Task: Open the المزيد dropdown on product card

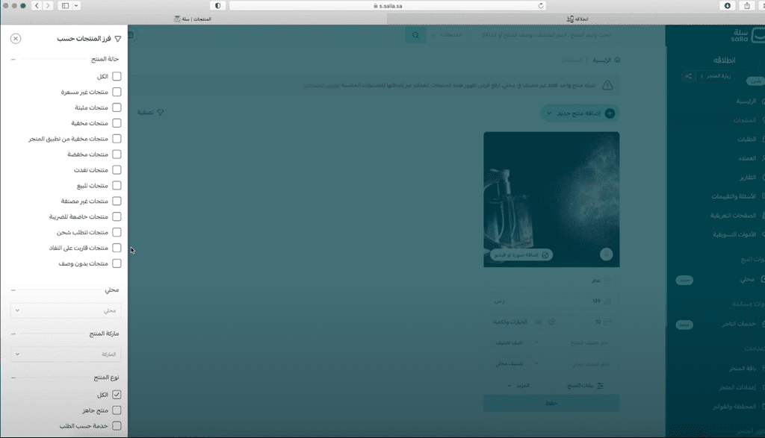Action: point(518,385)
